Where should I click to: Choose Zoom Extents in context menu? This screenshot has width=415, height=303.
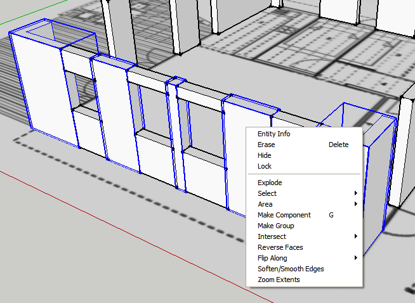coord(279,280)
